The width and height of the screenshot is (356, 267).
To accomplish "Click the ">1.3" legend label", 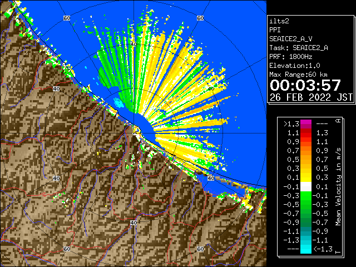I will tap(291, 124).
